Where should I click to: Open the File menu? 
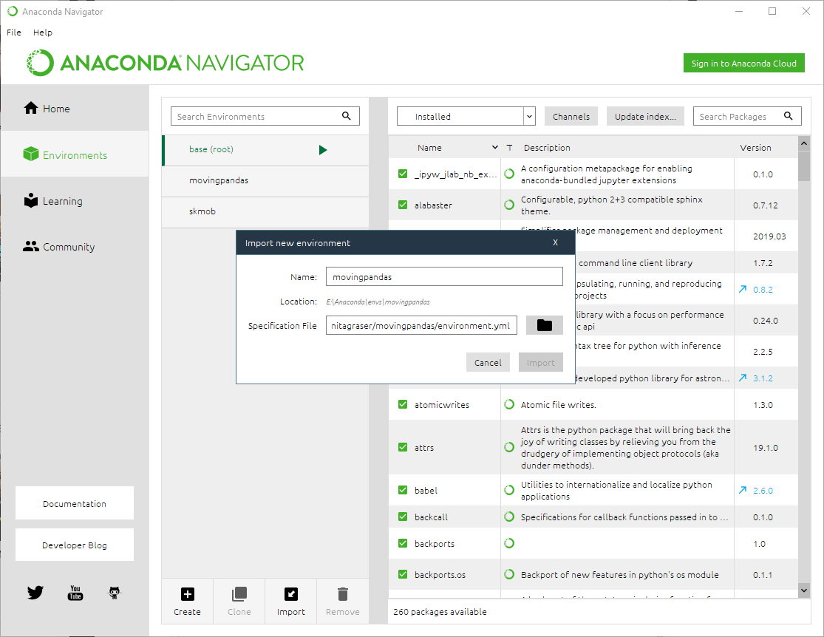click(13, 33)
